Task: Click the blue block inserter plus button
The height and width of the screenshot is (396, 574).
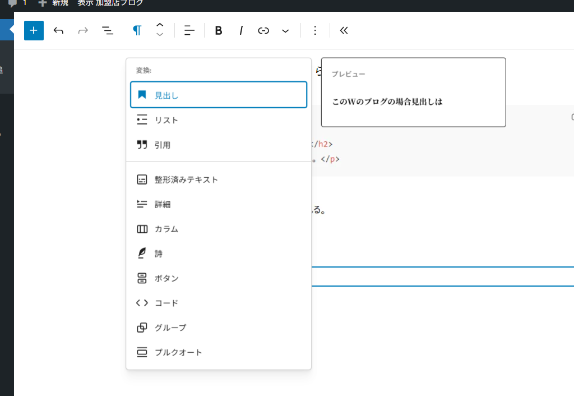Action: pyautogui.click(x=34, y=30)
